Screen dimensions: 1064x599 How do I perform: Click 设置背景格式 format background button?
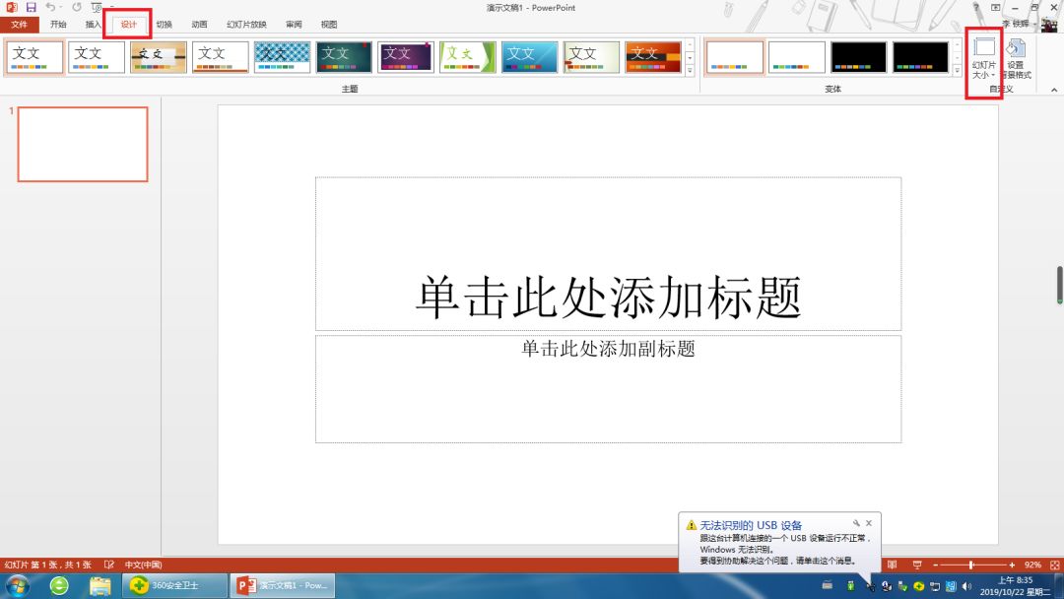pos(1016,59)
